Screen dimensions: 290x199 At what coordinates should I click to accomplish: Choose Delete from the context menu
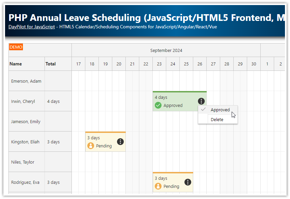click(217, 119)
